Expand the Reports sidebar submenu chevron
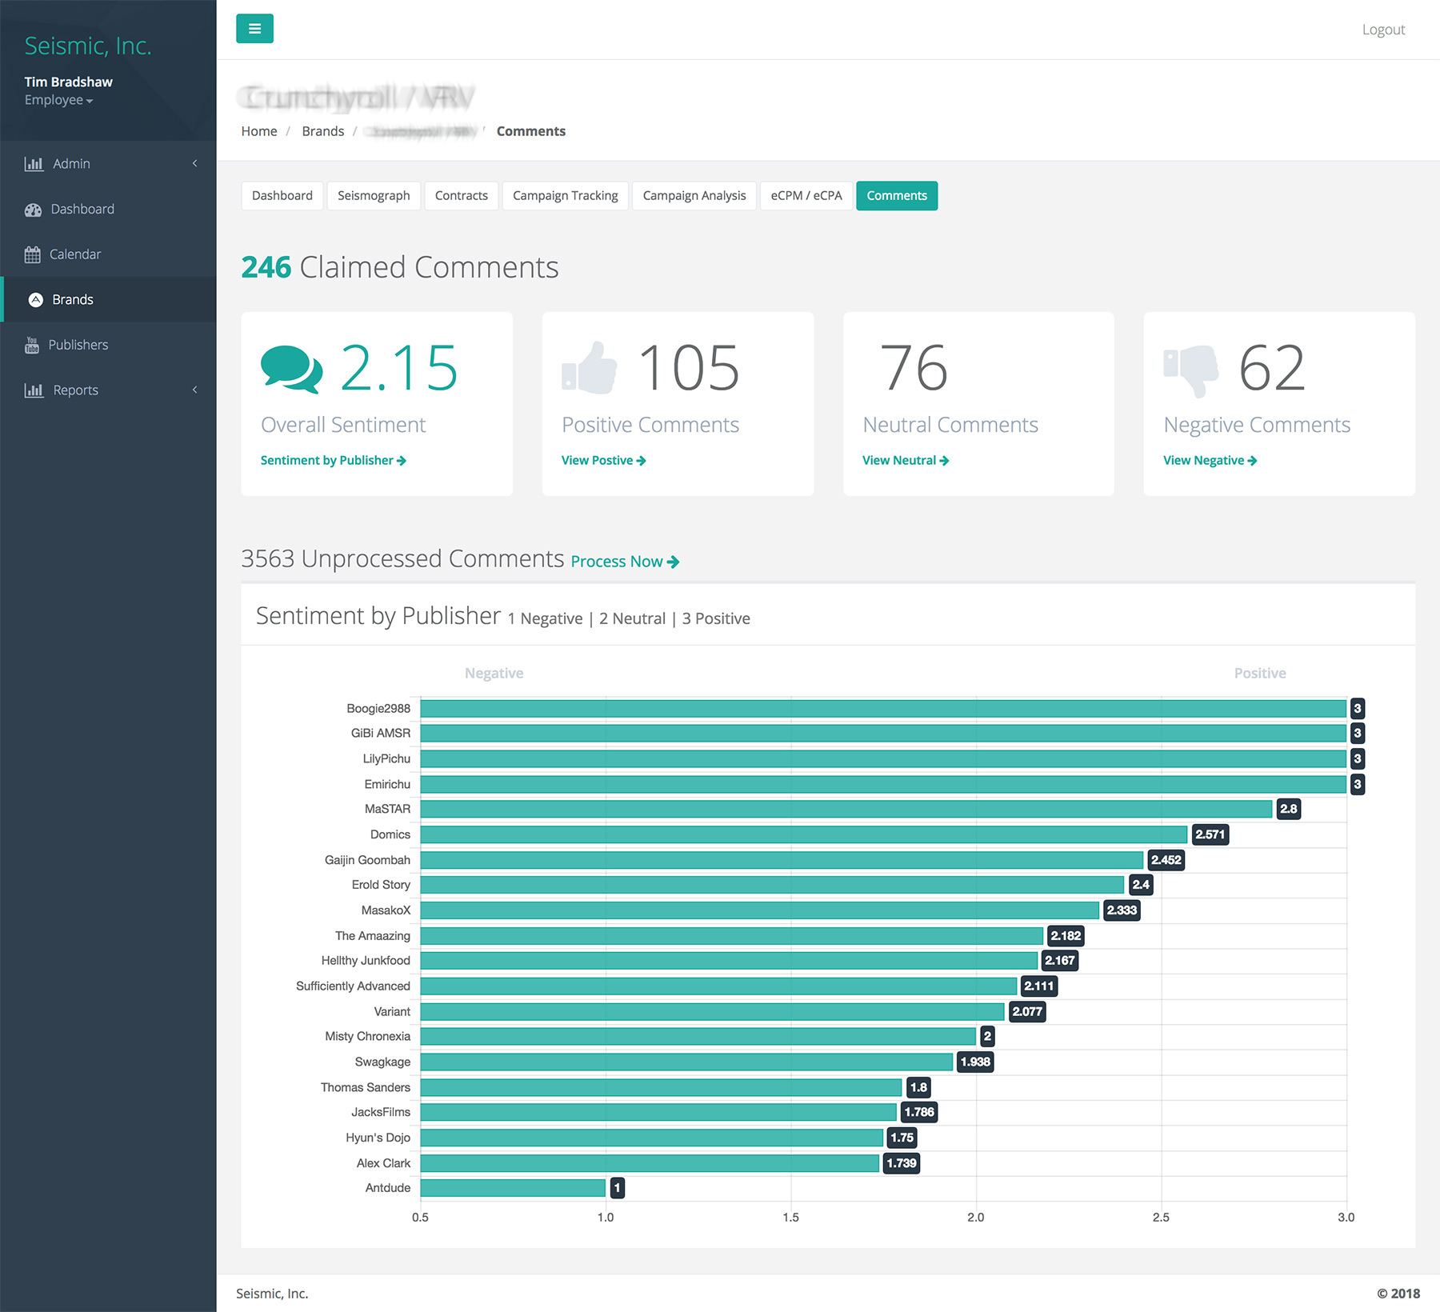1440x1312 pixels. (194, 390)
